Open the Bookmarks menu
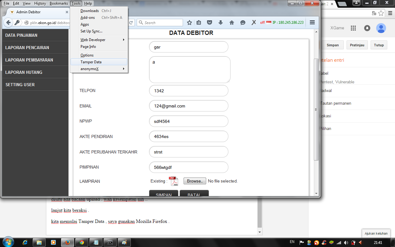Image resolution: width=395 pixels, height=247 pixels. click(x=58, y=3)
